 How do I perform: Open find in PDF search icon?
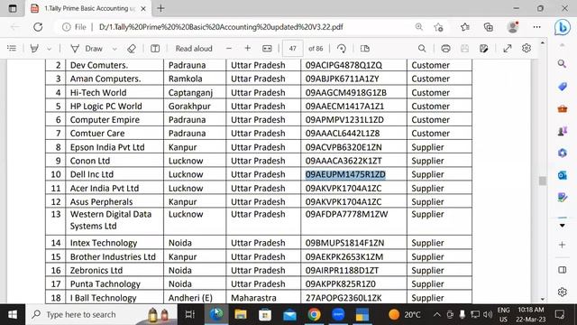pyautogui.click(x=422, y=48)
